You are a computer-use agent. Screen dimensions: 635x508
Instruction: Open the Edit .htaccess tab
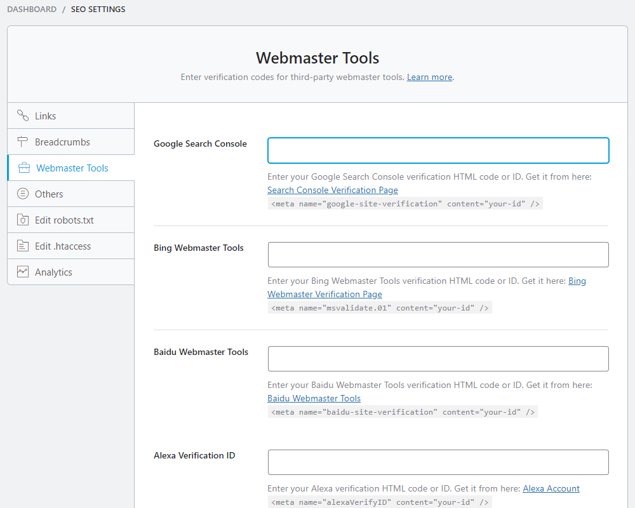tap(71, 246)
